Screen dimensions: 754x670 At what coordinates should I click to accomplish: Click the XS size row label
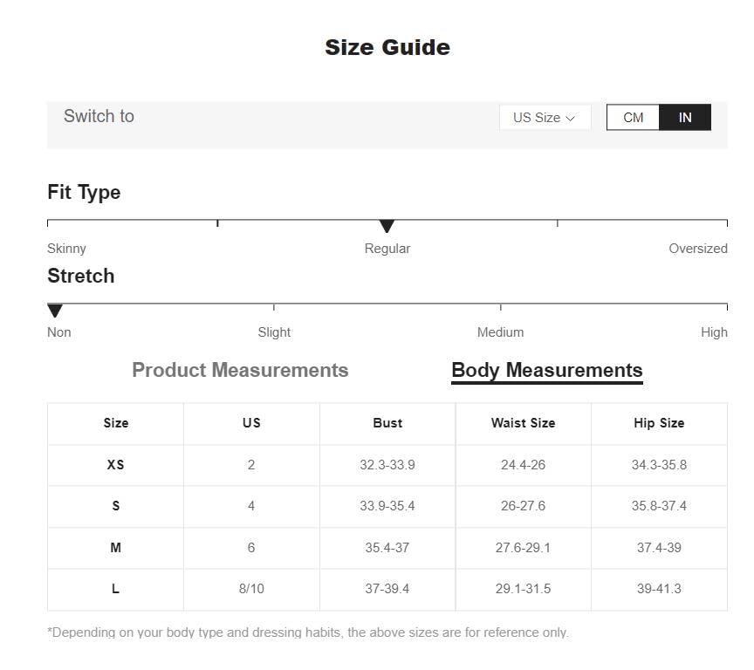tap(115, 465)
